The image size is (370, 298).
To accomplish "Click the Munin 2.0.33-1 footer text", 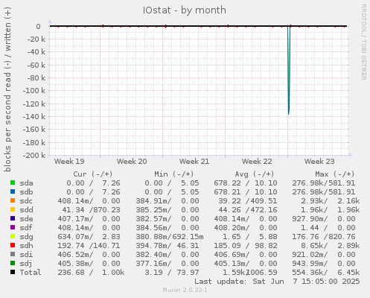I will (x=185, y=290).
